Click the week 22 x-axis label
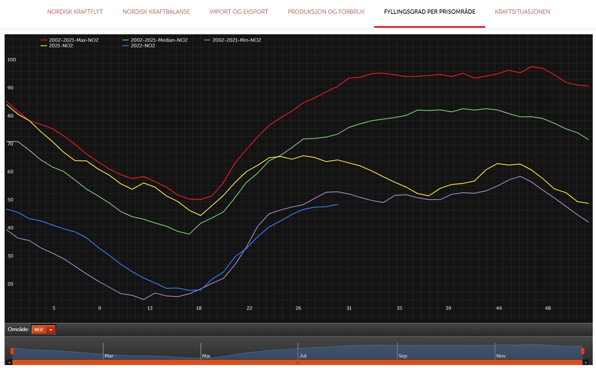Image resolution: width=596 pixels, height=368 pixels. click(x=249, y=308)
